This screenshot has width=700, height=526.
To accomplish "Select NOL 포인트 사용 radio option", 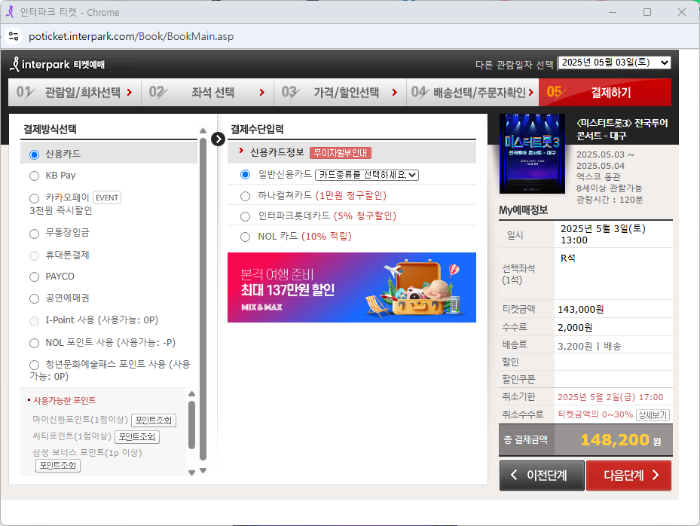I will pos(35,343).
